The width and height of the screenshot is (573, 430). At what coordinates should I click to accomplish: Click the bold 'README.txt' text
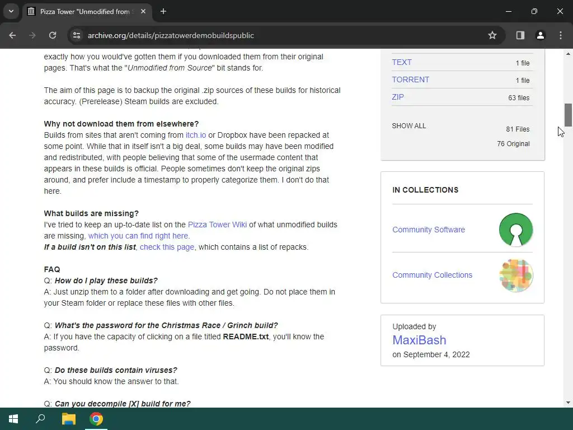click(x=246, y=336)
